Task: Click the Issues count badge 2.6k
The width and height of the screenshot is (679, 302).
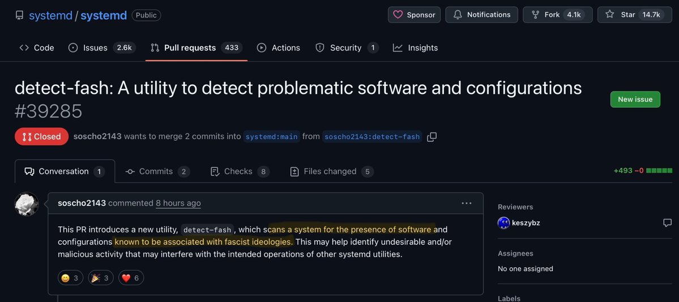Action: tap(124, 48)
